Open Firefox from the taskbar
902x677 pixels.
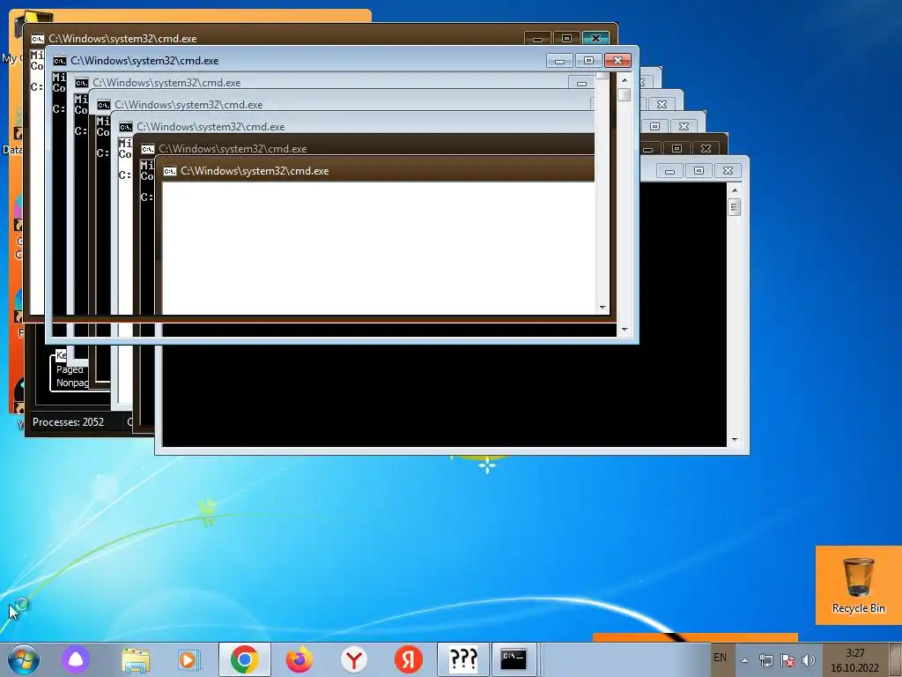(299, 659)
